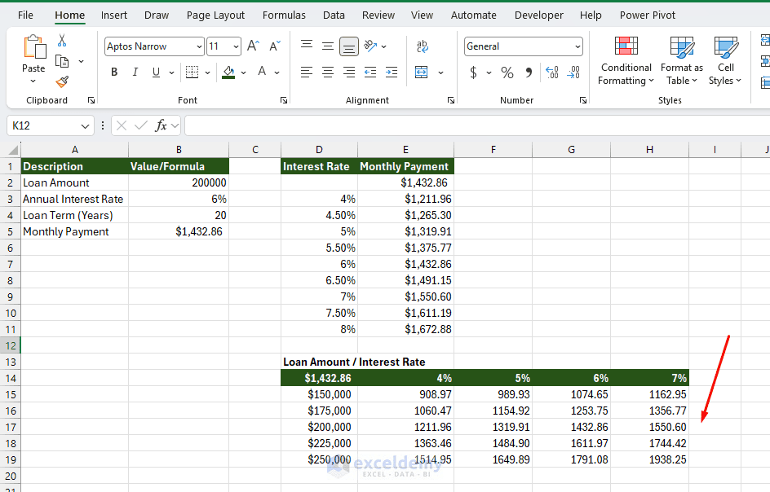The image size is (770, 492).
Task: Select the Loan Amount / Interest Rate heading
Action: point(354,362)
